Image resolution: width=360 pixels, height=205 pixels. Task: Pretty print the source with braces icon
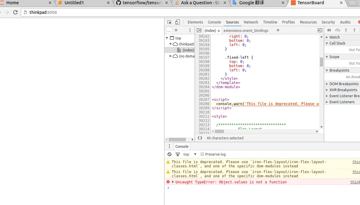click(200, 138)
